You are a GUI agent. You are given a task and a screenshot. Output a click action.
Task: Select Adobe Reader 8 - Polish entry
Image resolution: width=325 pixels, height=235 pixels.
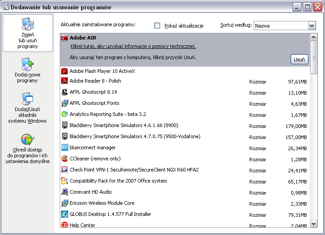pyautogui.click(x=185, y=81)
